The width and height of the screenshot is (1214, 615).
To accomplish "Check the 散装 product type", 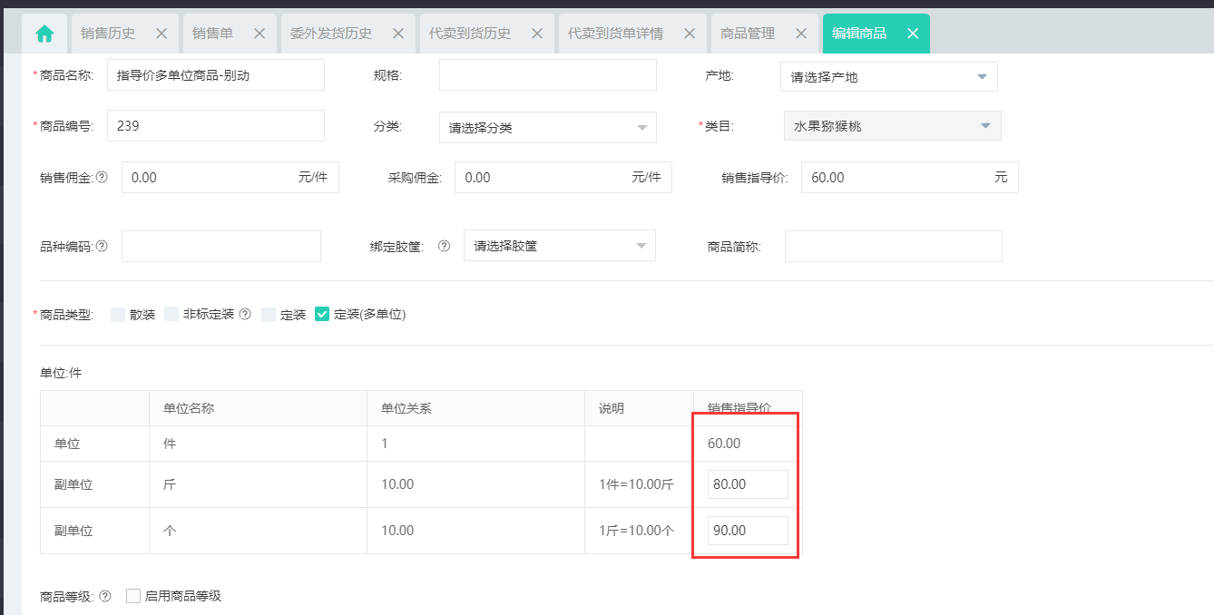I will tap(118, 315).
